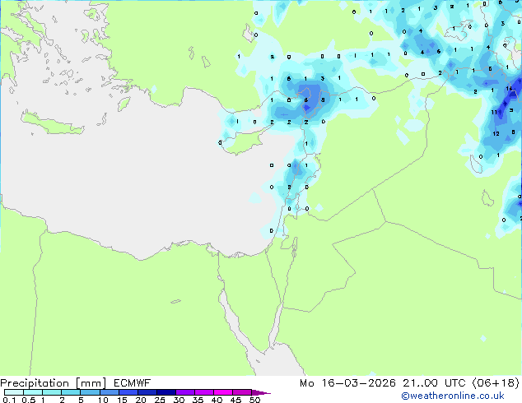Click the "(06+18)" forecast run text
Screen dimensions: 522x403
496,383
